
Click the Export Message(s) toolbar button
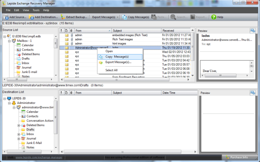click(104, 17)
